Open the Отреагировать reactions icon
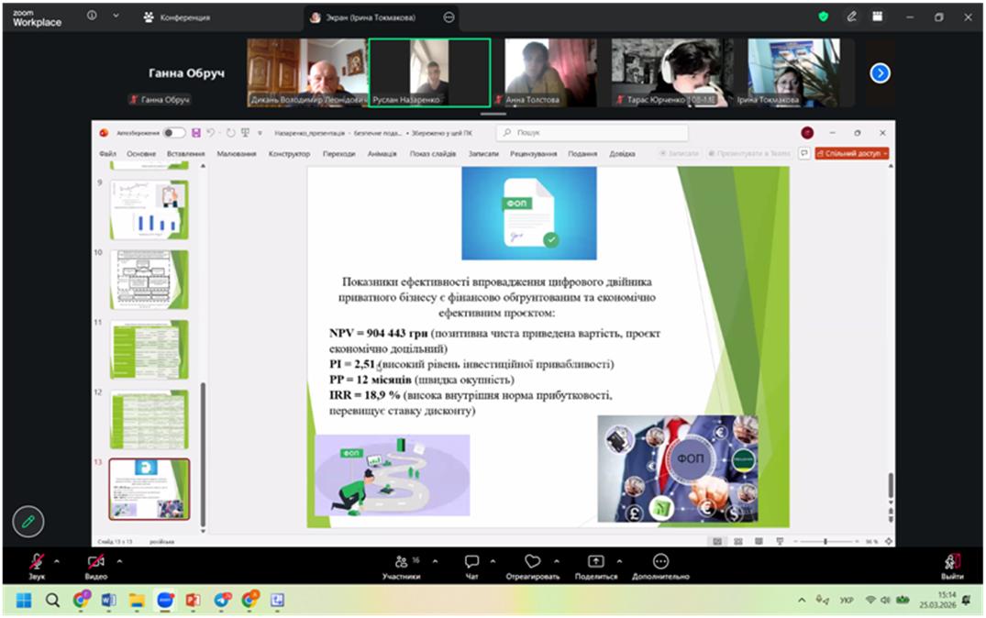The height and width of the screenshot is (618, 986). coord(532,562)
